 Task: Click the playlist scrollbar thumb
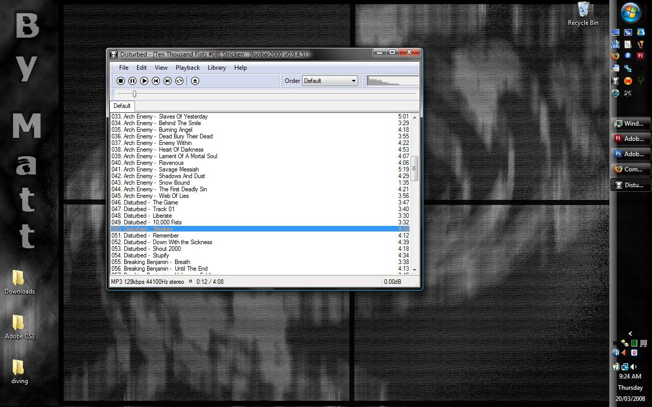(x=415, y=168)
